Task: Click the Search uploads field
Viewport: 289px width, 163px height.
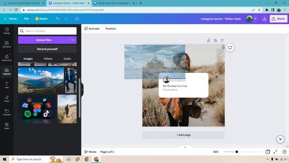Action: click(47, 31)
